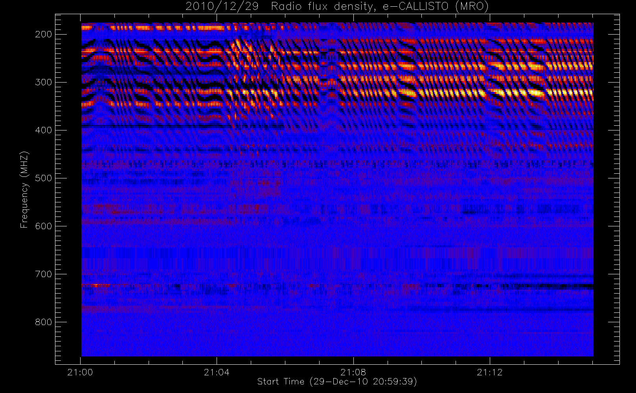Click the 200 frequency tick label
This screenshot has width=636, height=393.
point(43,34)
